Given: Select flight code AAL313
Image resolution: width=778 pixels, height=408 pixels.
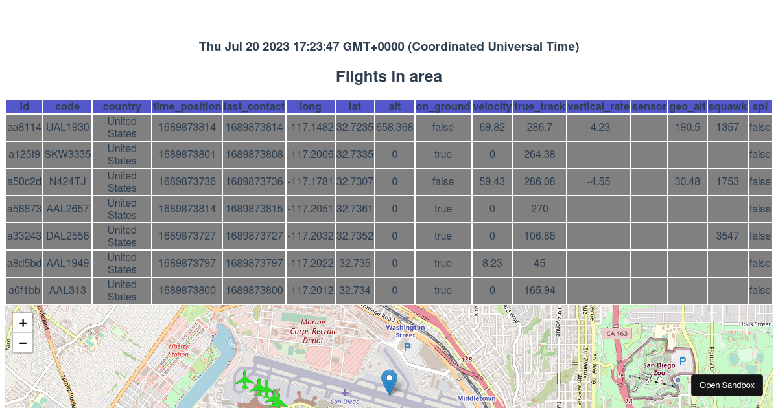Looking at the screenshot, I should pos(67,291).
